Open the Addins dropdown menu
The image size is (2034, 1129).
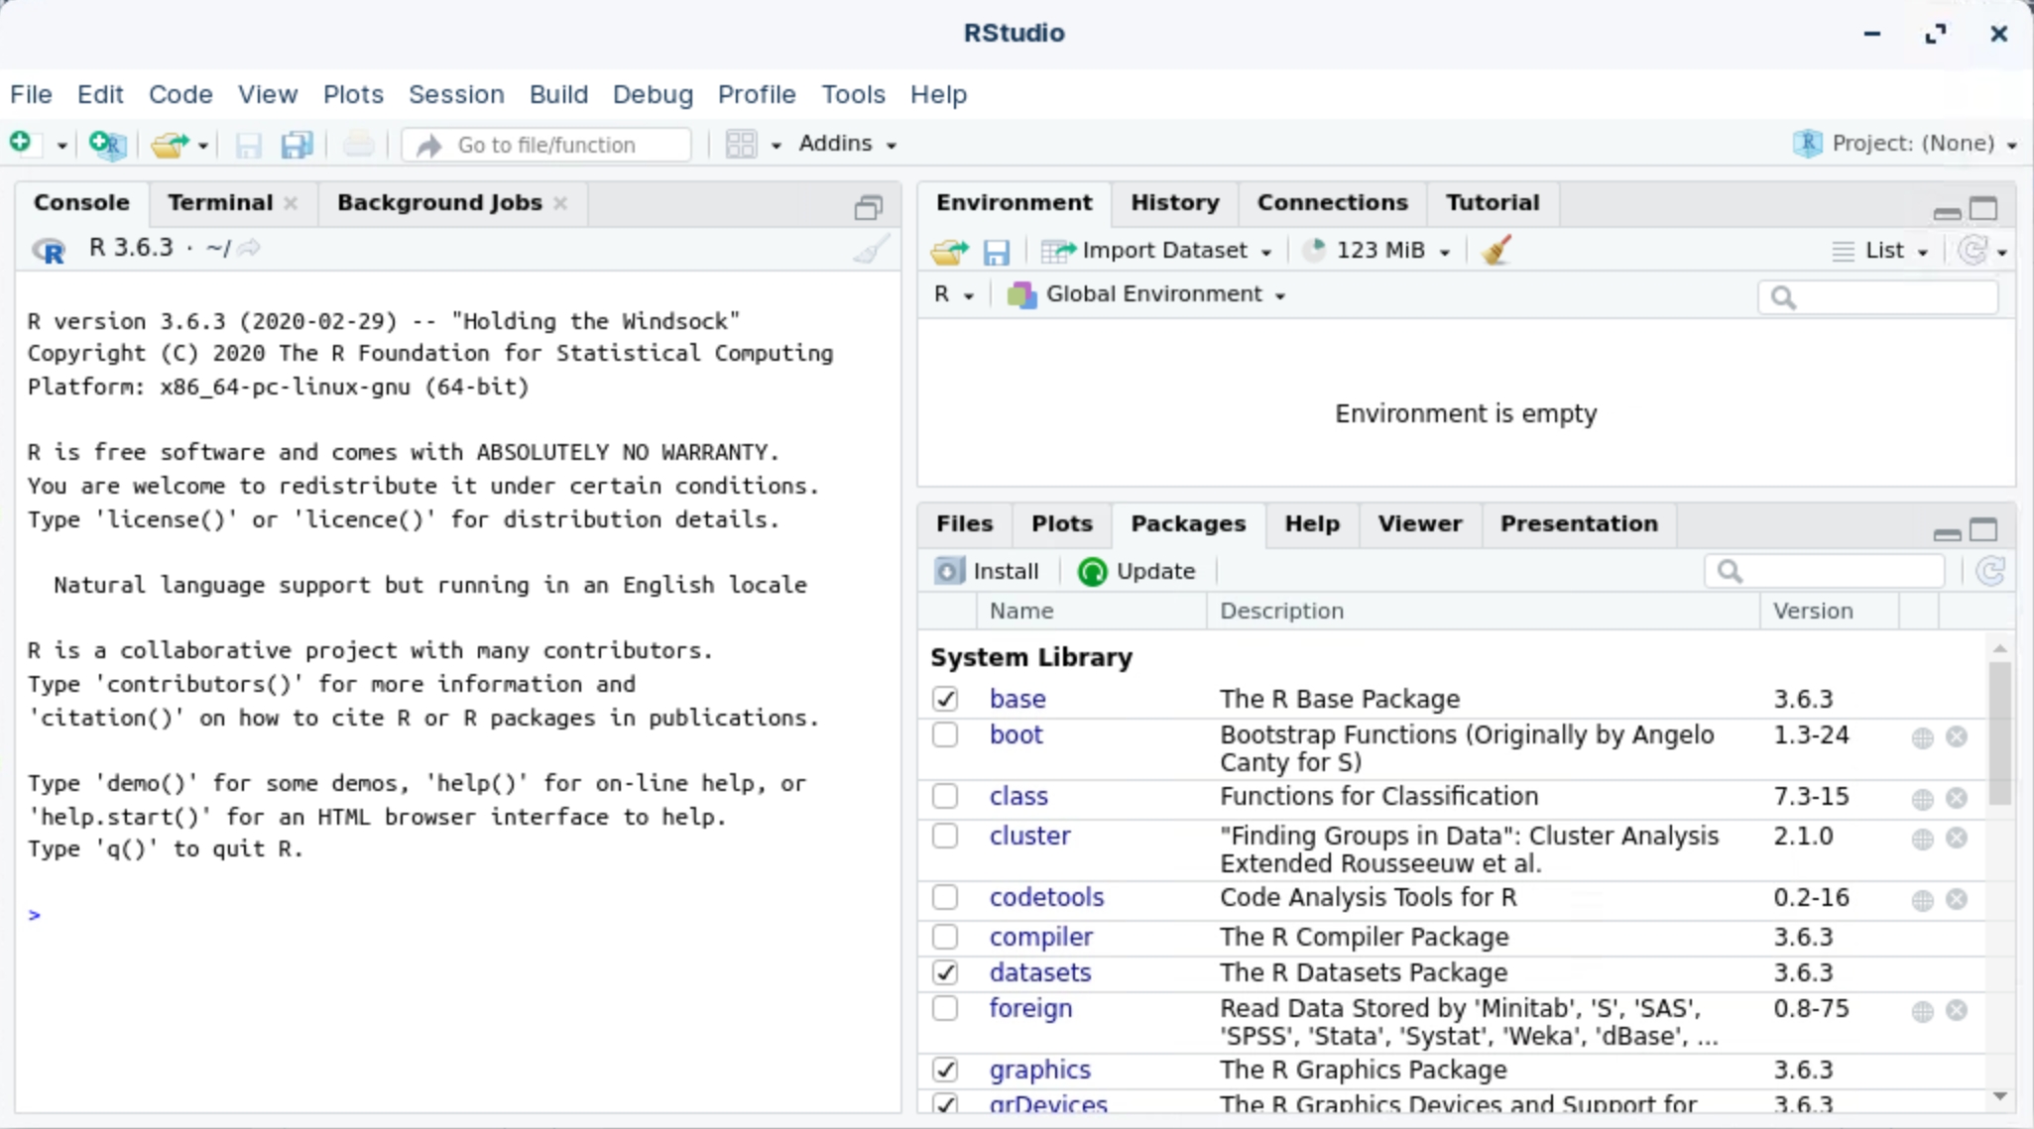click(846, 144)
